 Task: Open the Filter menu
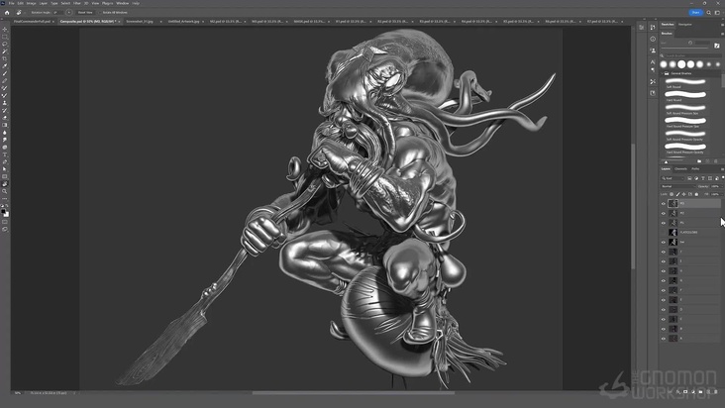pyautogui.click(x=76, y=3)
